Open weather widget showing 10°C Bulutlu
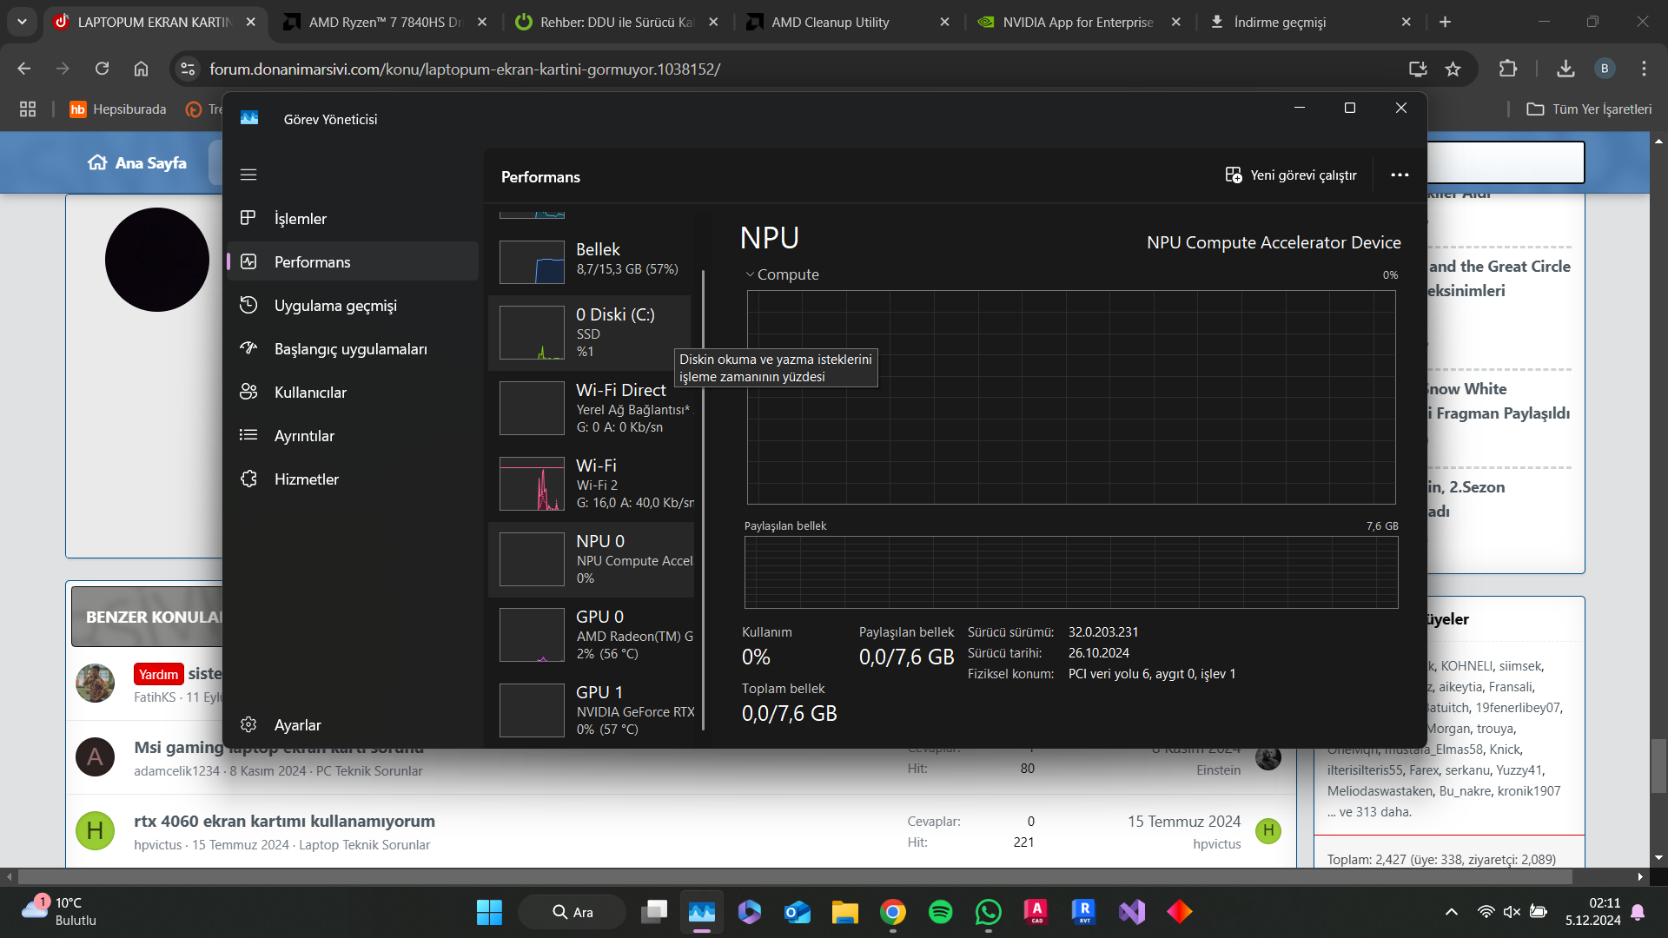The width and height of the screenshot is (1668, 938). (x=57, y=911)
